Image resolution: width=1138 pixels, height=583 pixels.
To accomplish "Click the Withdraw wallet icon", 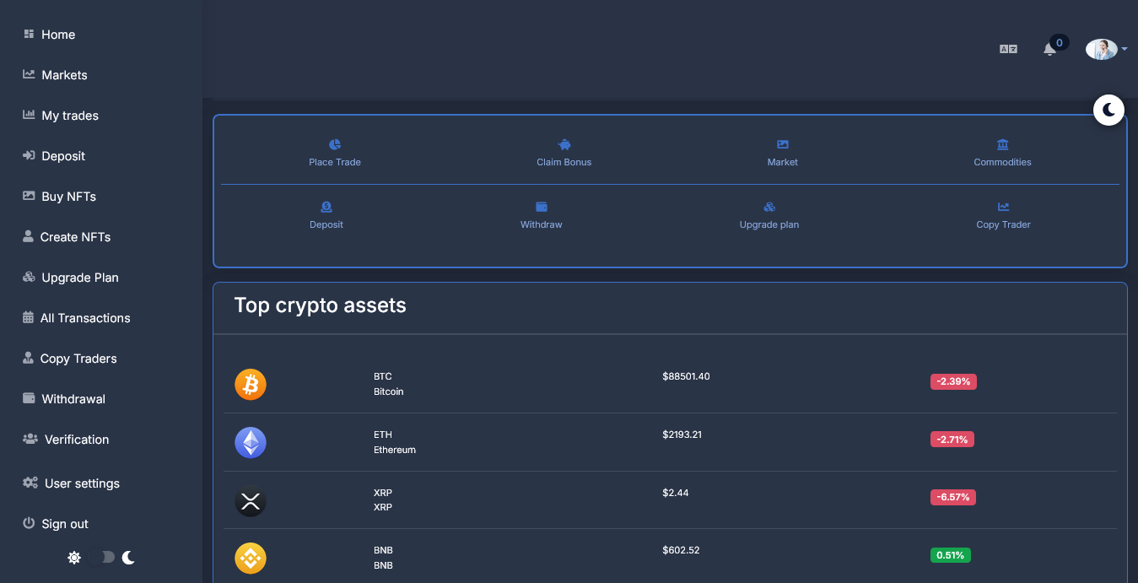I will pos(542,208).
